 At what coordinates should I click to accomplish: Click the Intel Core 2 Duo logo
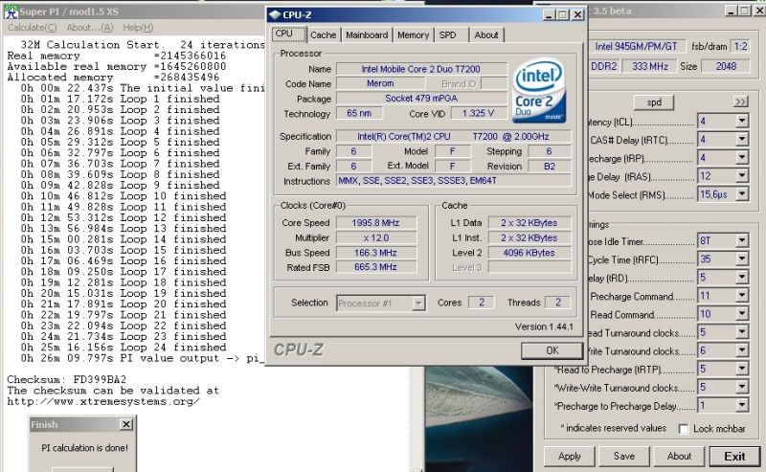[540, 91]
